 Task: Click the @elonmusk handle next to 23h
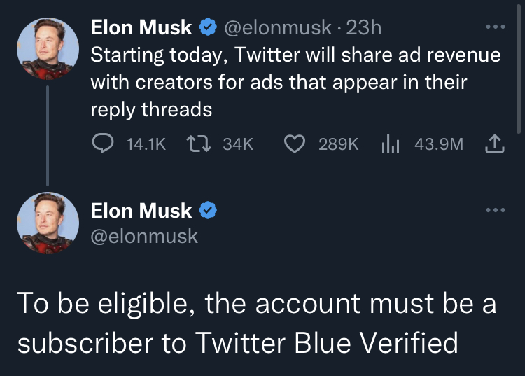(x=278, y=27)
